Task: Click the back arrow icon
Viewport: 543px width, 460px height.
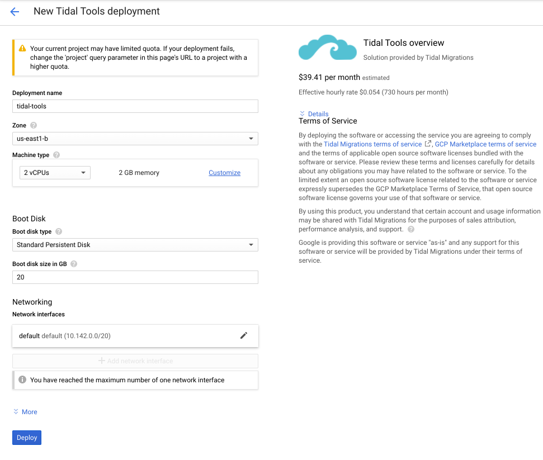Action: 15,12
